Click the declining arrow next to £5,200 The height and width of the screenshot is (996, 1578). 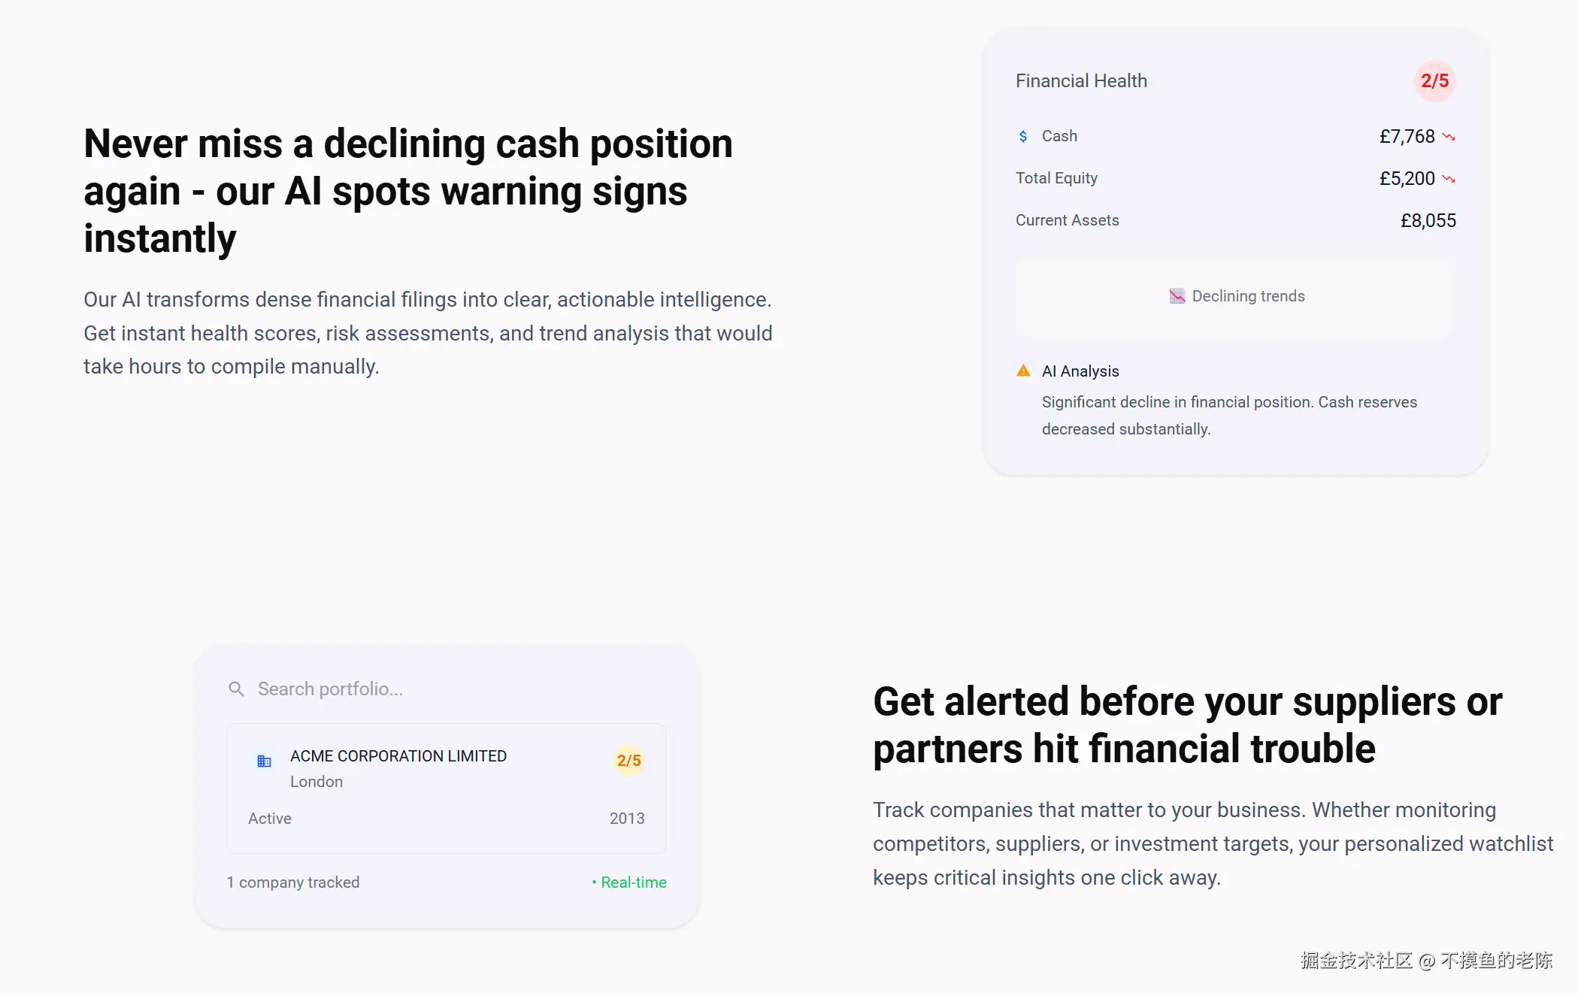1449,179
